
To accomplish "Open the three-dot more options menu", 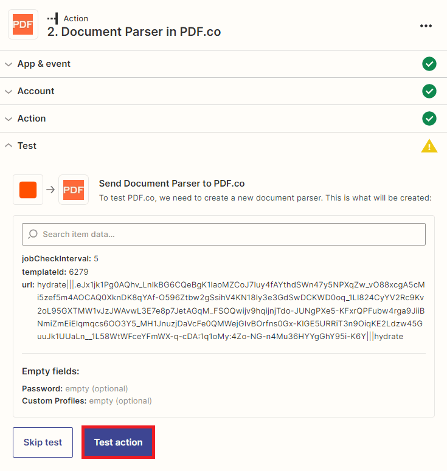I will pyautogui.click(x=426, y=26).
